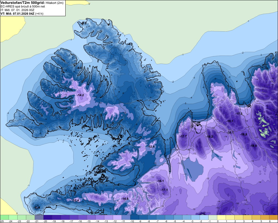
Task: Pick the -21 grey-blue legend swatch
Action: click(39, 217)
